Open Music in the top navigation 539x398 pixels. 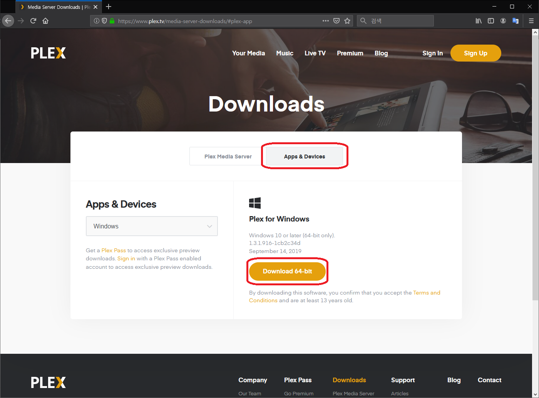pyautogui.click(x=285, y=53)
